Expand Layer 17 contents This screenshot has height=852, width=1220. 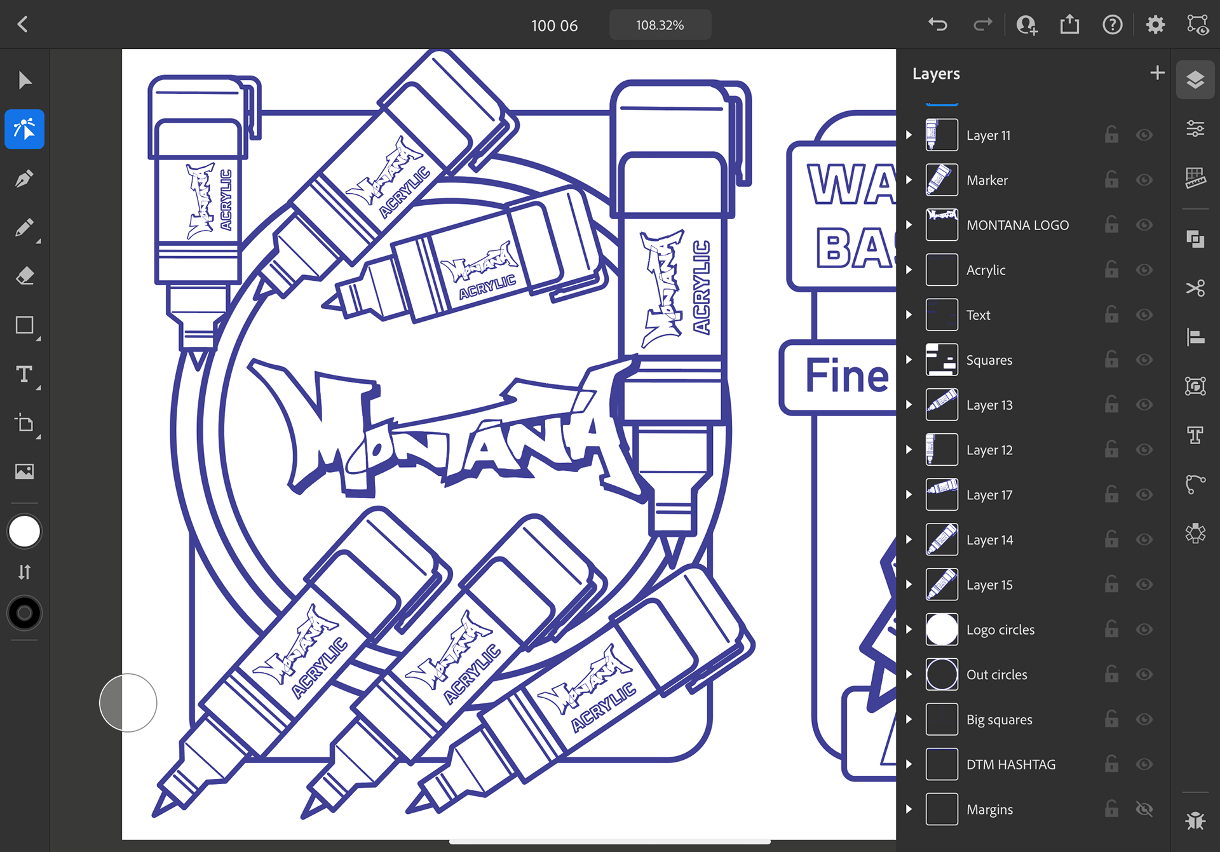click(x=909, y=494)
